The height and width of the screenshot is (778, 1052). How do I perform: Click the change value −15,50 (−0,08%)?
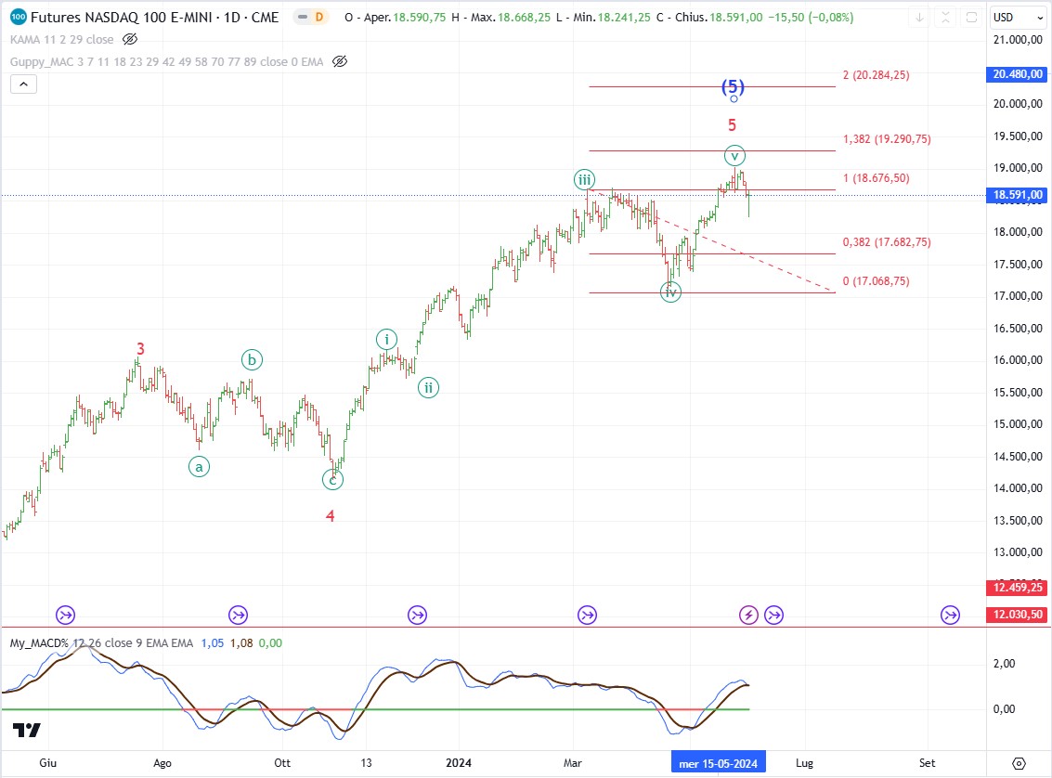pos(812,18)
